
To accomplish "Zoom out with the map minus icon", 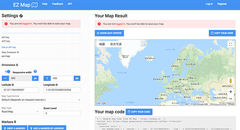I will click(230, 99).
